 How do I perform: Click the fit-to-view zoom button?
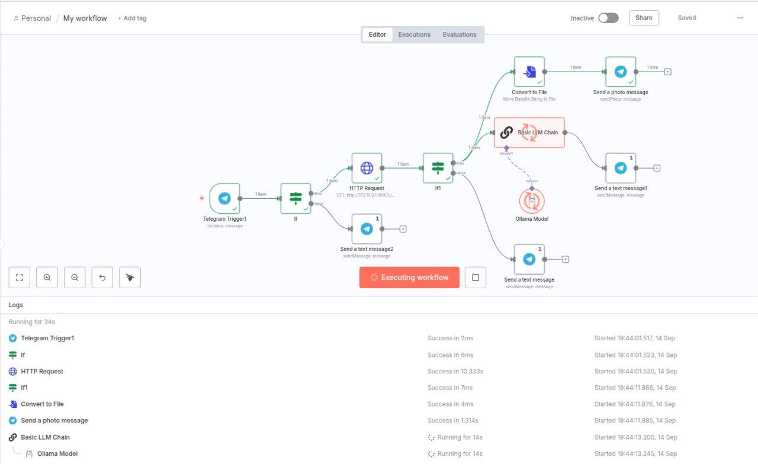(x=20, y=277)
